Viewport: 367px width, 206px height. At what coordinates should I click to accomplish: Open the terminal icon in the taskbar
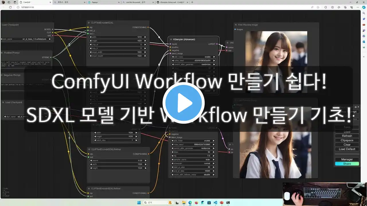click(x=228, y=203)
